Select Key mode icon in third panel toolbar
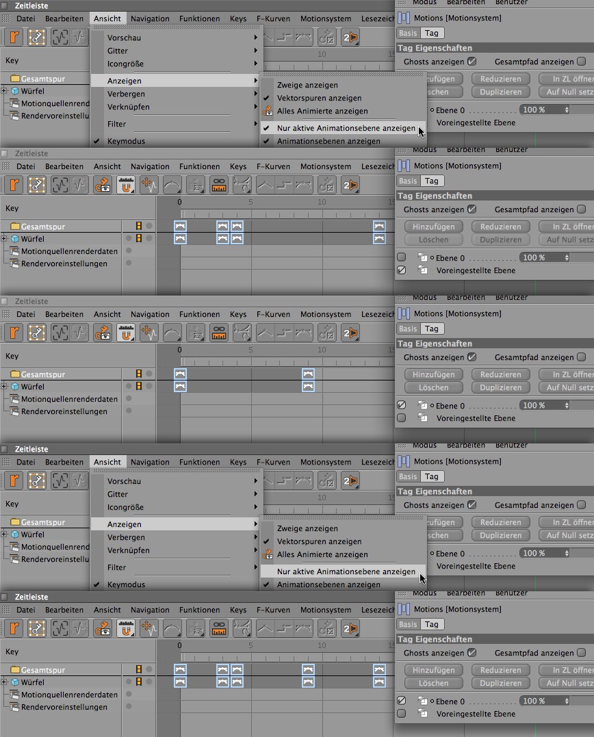The width and height of the screenshot is (594, 737). coord(37,333)
